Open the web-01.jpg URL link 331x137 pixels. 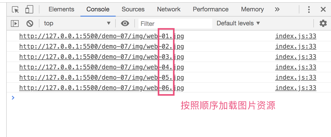click(101, 36)
